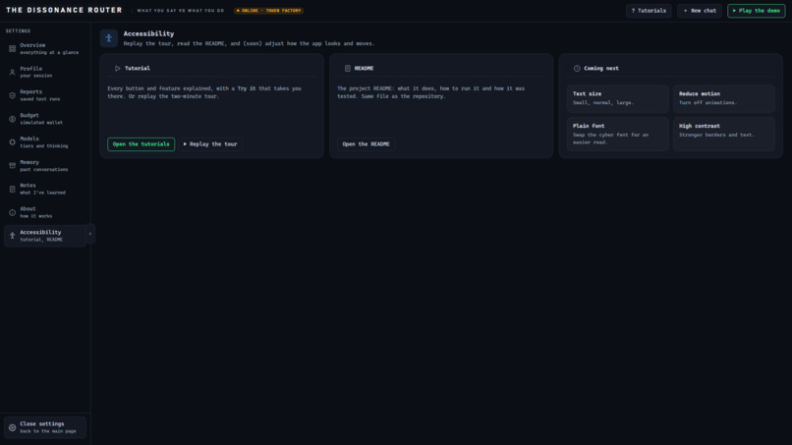Click the Close settings gear icon
This screenshot has width=792, height=445.
click(12, 427)
